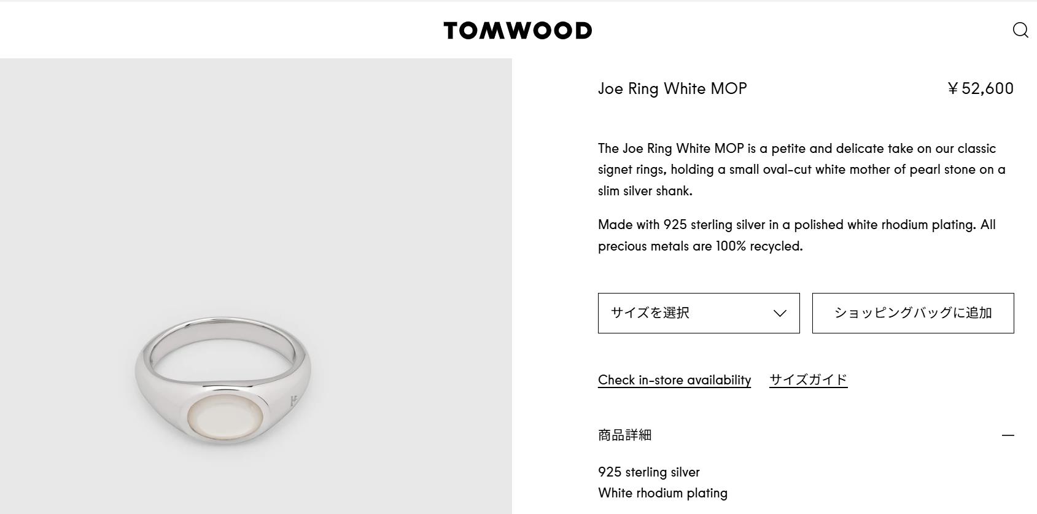Click the Joe Ring White MOP title
The width and height of the screenshot is (1037, 514).
(672, 88)
